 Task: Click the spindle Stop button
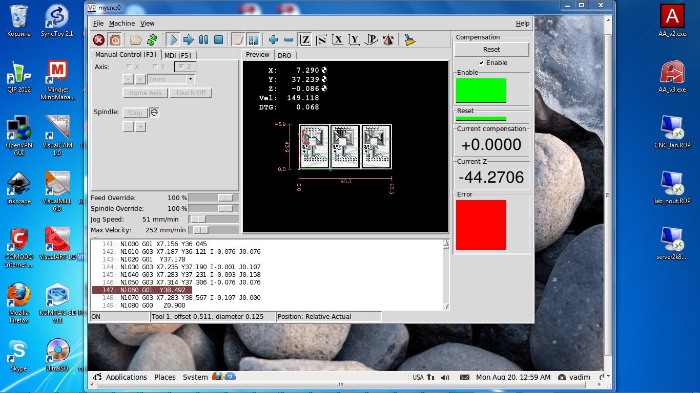pyautogui.click(x=135, y=113)
